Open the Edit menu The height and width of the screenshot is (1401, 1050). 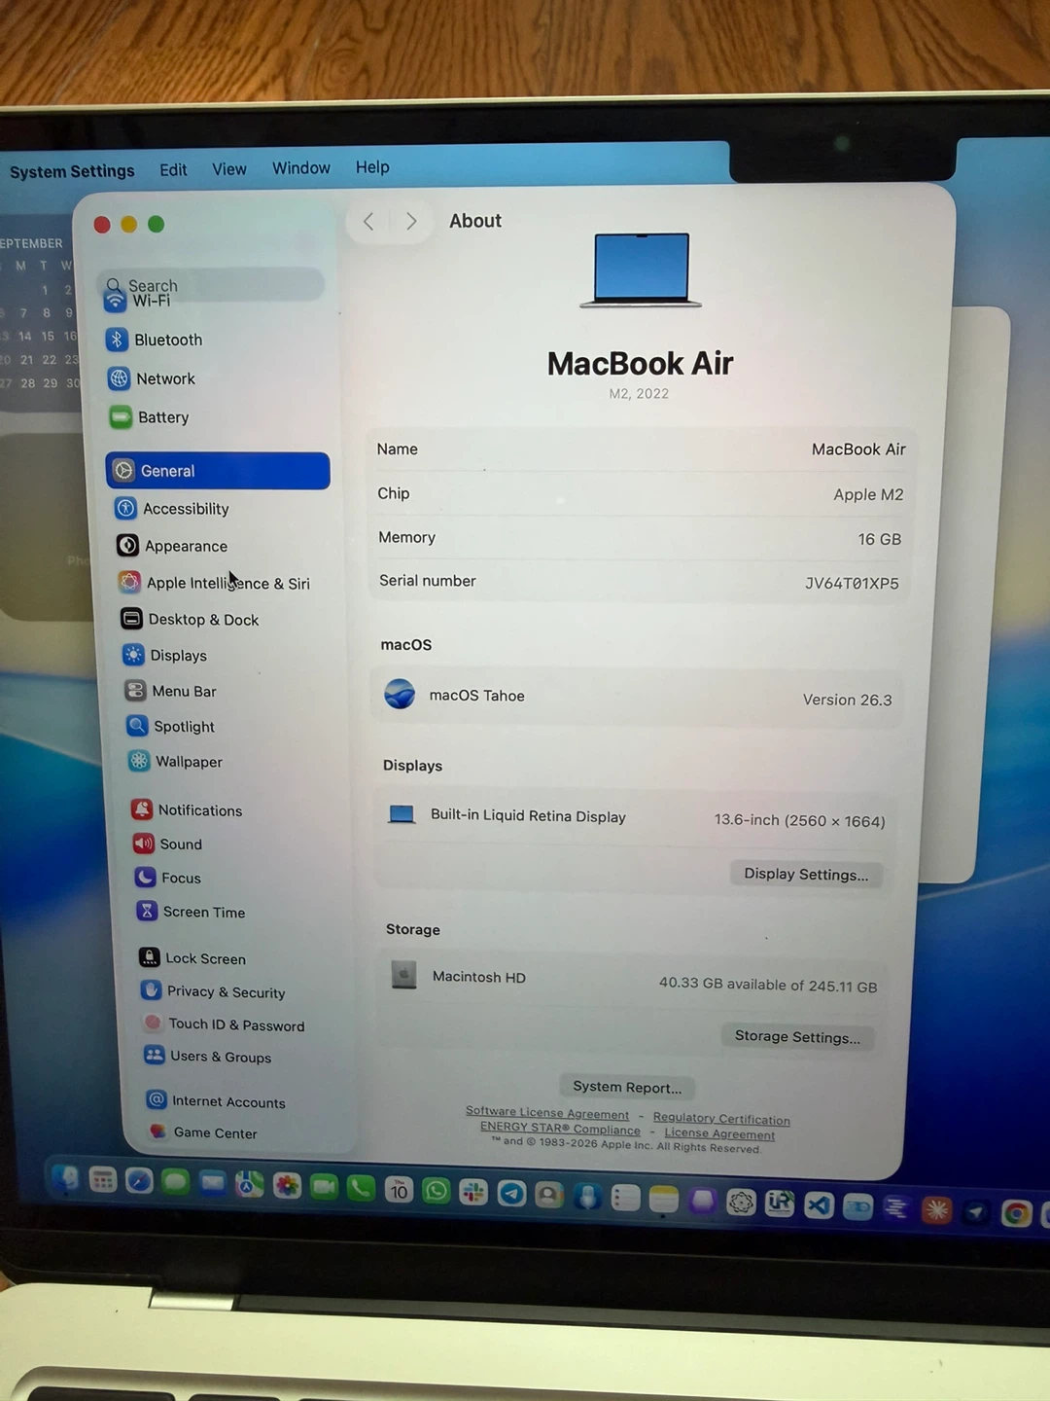tap(173, 169)
